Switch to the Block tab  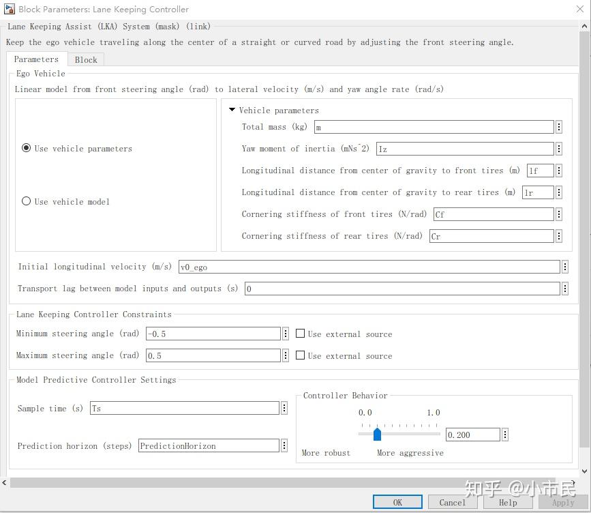86,59
